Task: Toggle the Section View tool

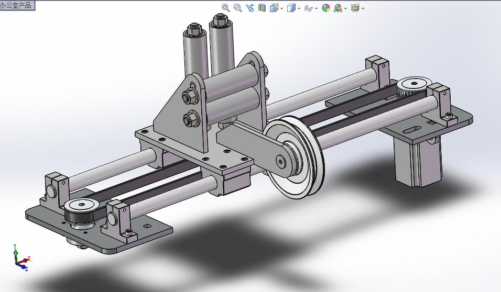Action: [x=262, y=8]
